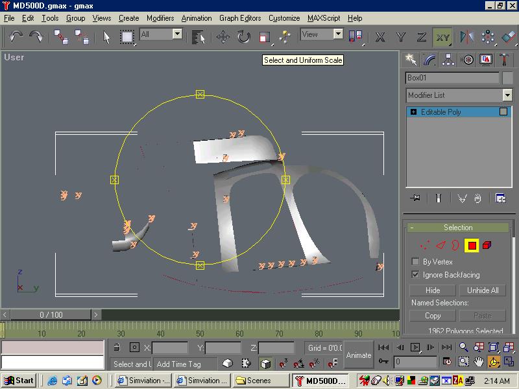This screenshot has width=519, height=389.
Task: Enable the By Vertex checkbox
Action: [x=415, y=262]
